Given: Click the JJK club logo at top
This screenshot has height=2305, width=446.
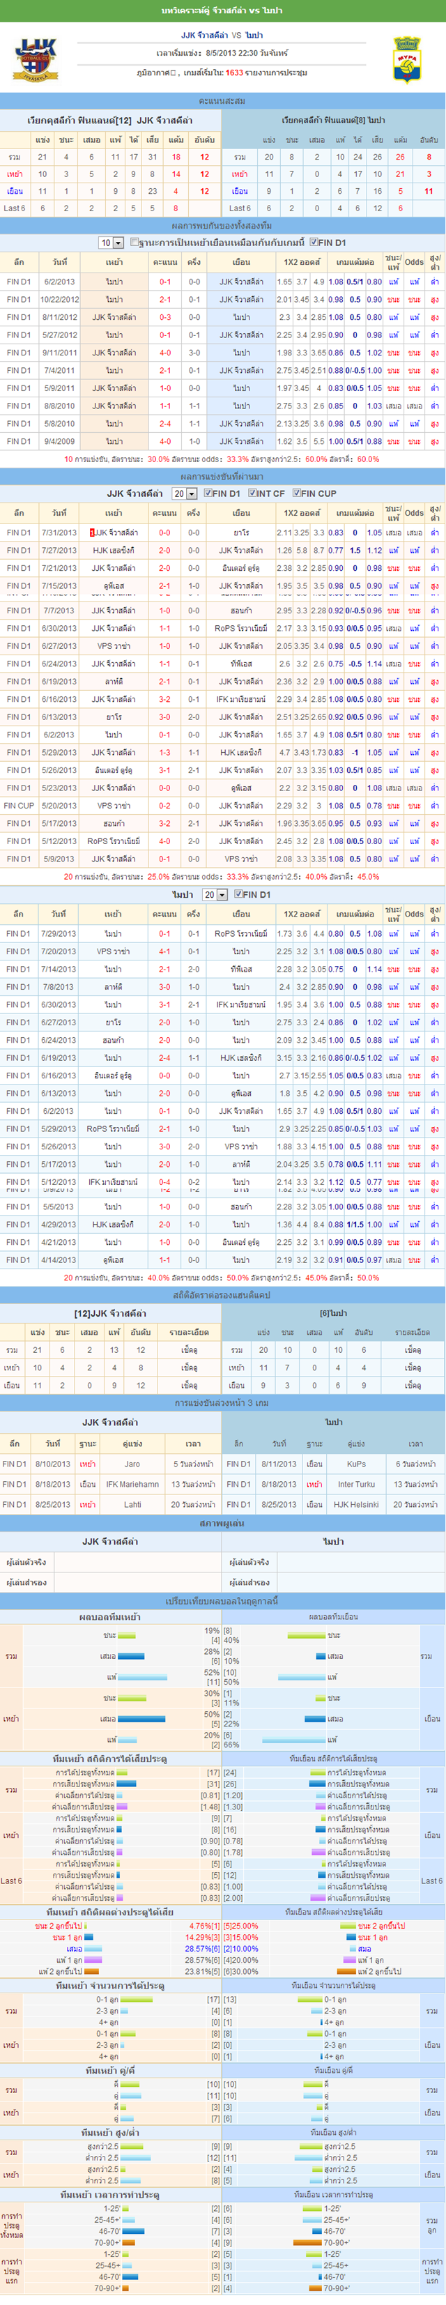Looking at the screenshot, I should pos(36,59).
